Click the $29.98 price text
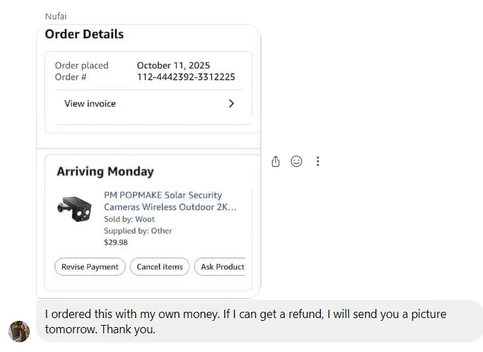 (116, 243)
